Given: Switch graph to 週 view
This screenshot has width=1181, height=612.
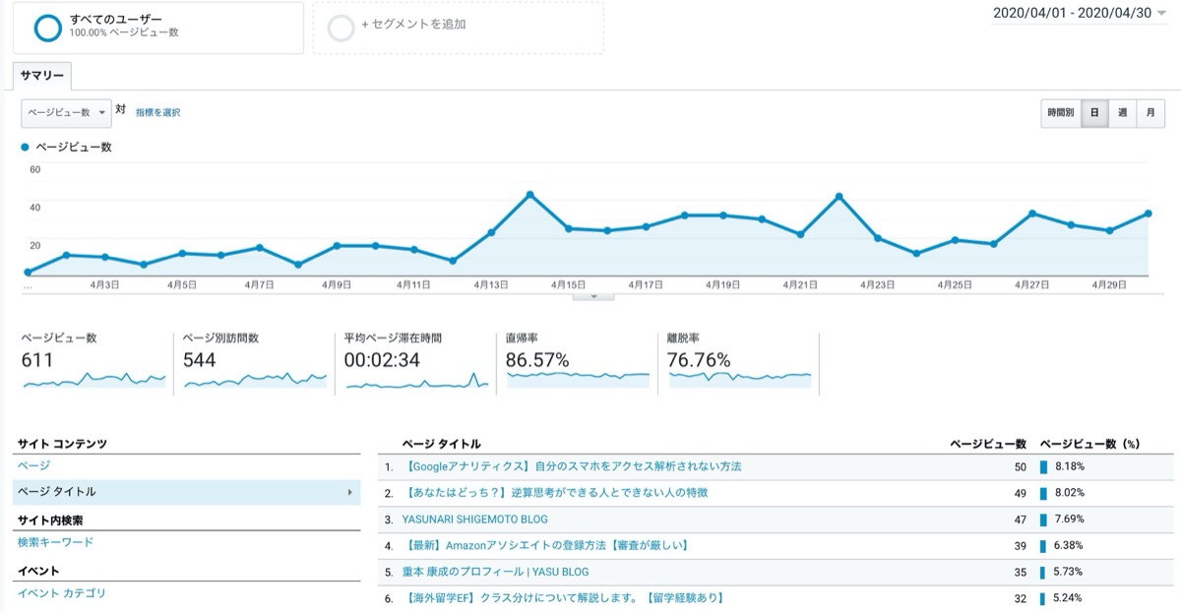Looking at the screenshot, I should pos(1122,113).
